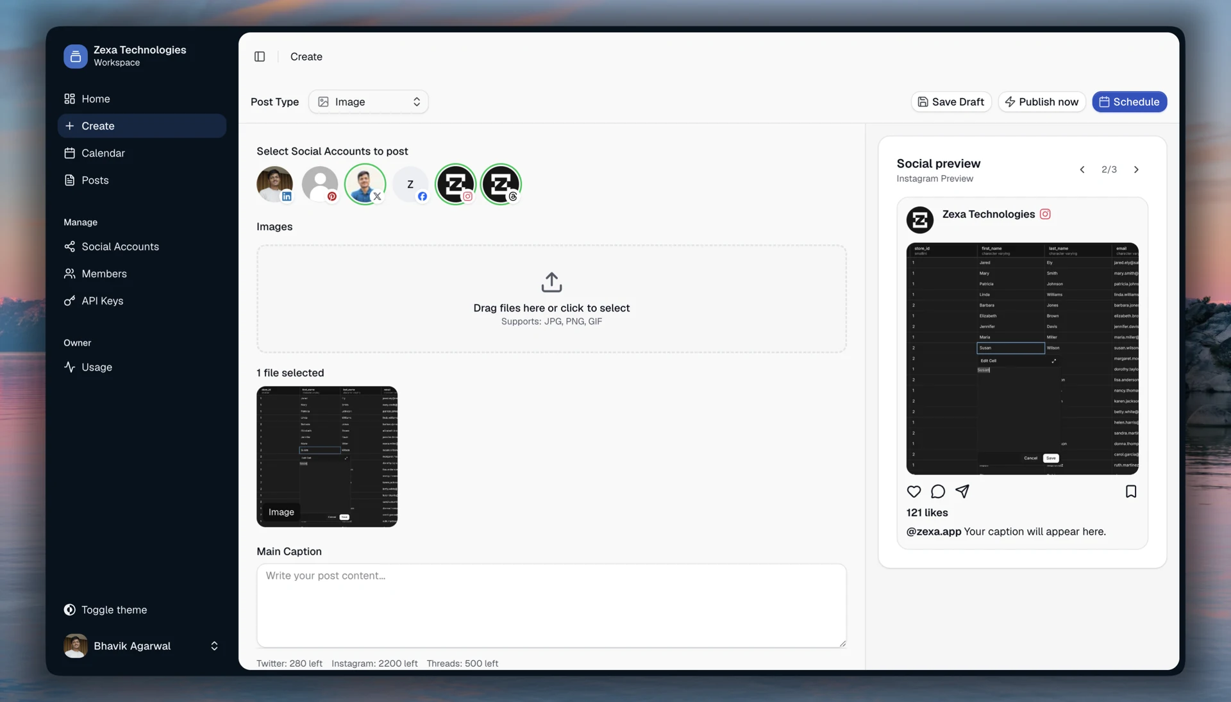Open Posts in the sidebar
The height and width of the screenshot is (702, 1231).
point(142,180)
